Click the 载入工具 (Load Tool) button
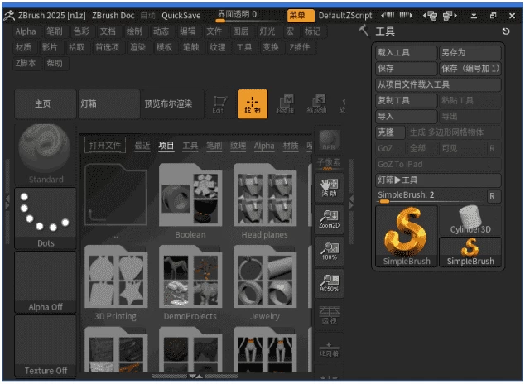Image resolution: width=525 pixels, height=384 pixels. [x=406, y=53]
